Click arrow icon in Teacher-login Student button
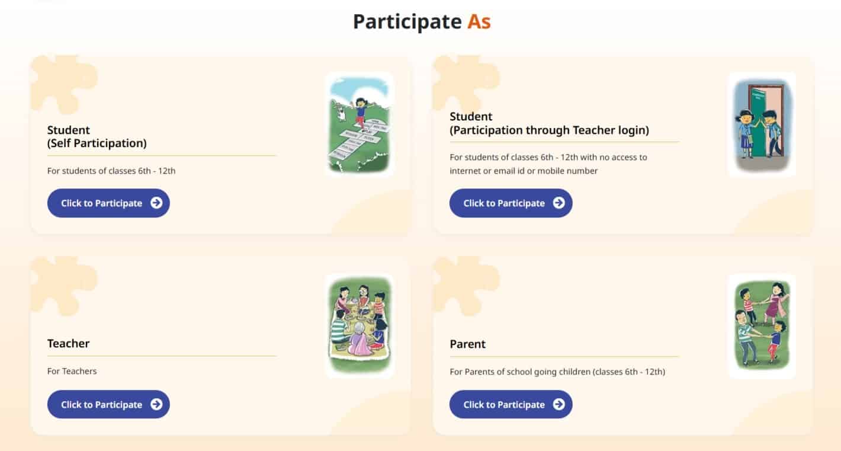This screenshot has height=451, width=841. [558, 203]
